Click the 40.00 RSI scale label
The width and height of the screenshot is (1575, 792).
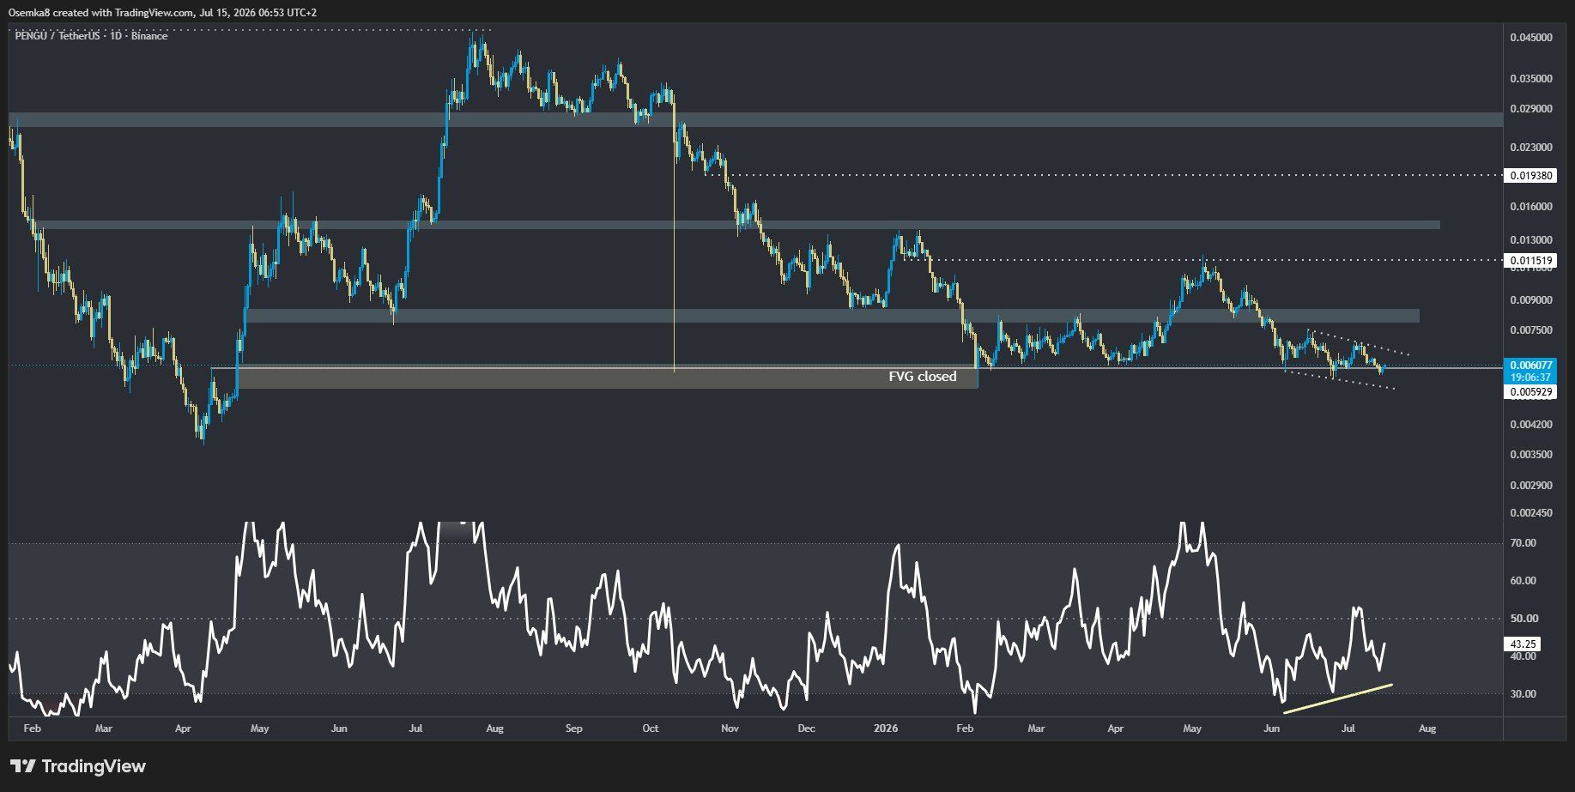(1524, 656)
